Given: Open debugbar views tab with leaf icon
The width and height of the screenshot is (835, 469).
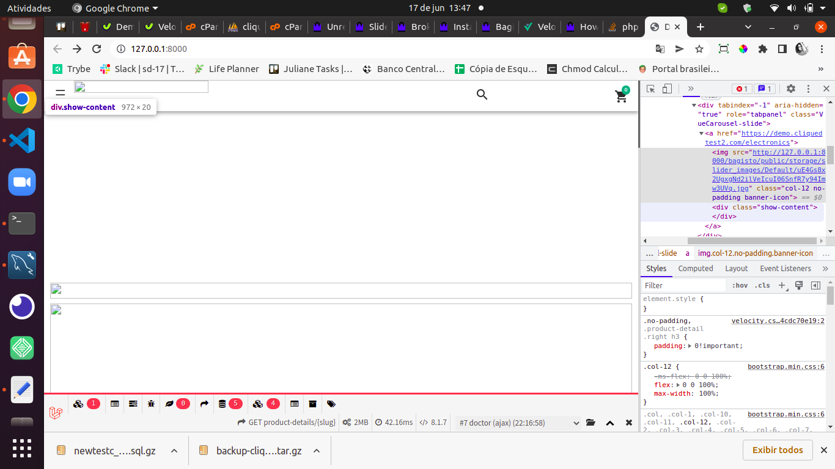Looking at the screenshot, I should tap(177, 404).
